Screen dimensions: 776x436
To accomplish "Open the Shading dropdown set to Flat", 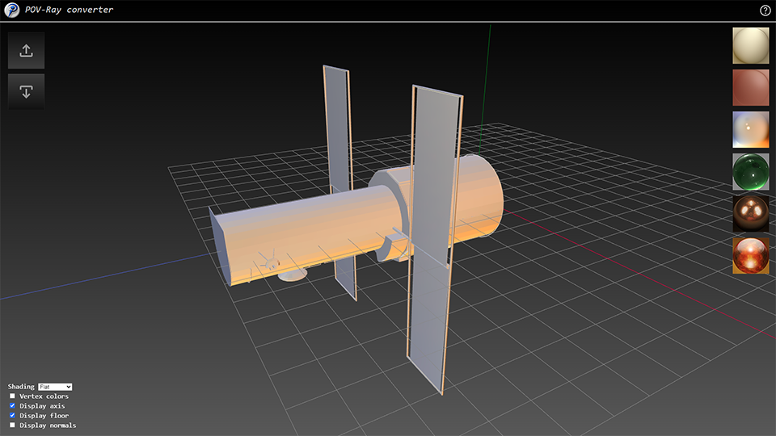I will [56, 387].
